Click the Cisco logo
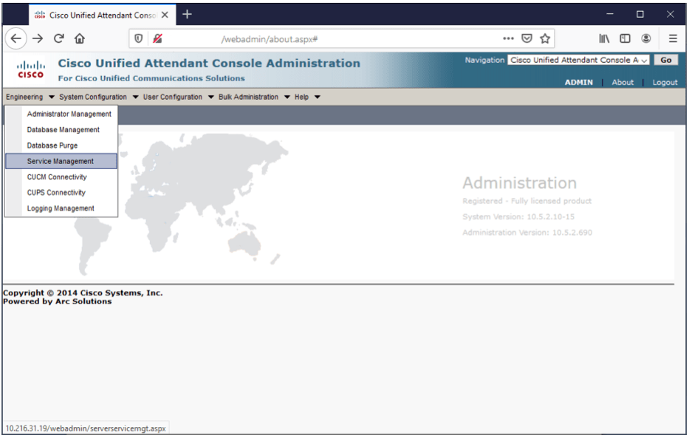Image resolution: width=689 pixels, height=441 pixels. (x=31, y=69)
